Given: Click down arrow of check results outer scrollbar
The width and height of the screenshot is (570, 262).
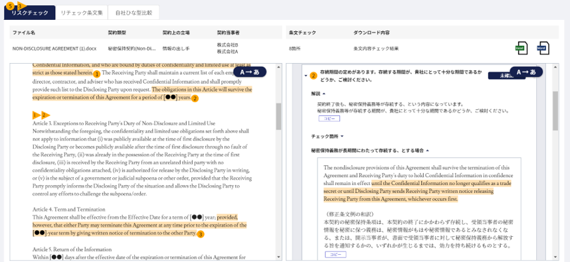Looking at the screenshot, I should click(555, 256).
